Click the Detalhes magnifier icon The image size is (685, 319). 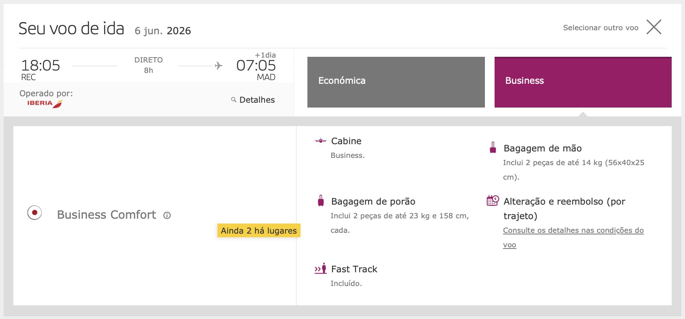[x=234, y=99]
